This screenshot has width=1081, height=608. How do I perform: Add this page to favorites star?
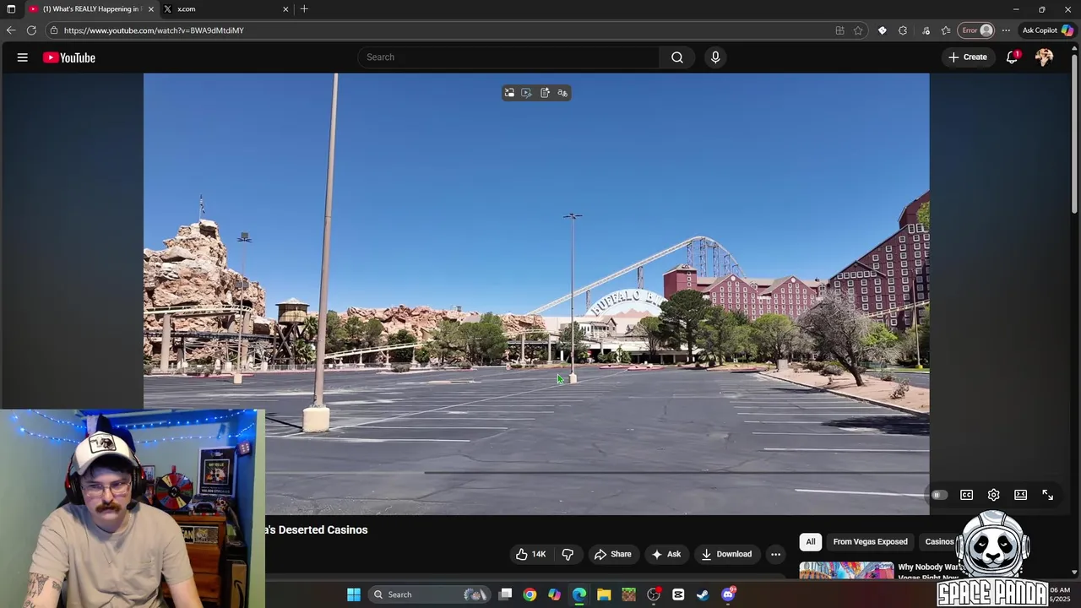pyautogui.click(x=858, y=30)
